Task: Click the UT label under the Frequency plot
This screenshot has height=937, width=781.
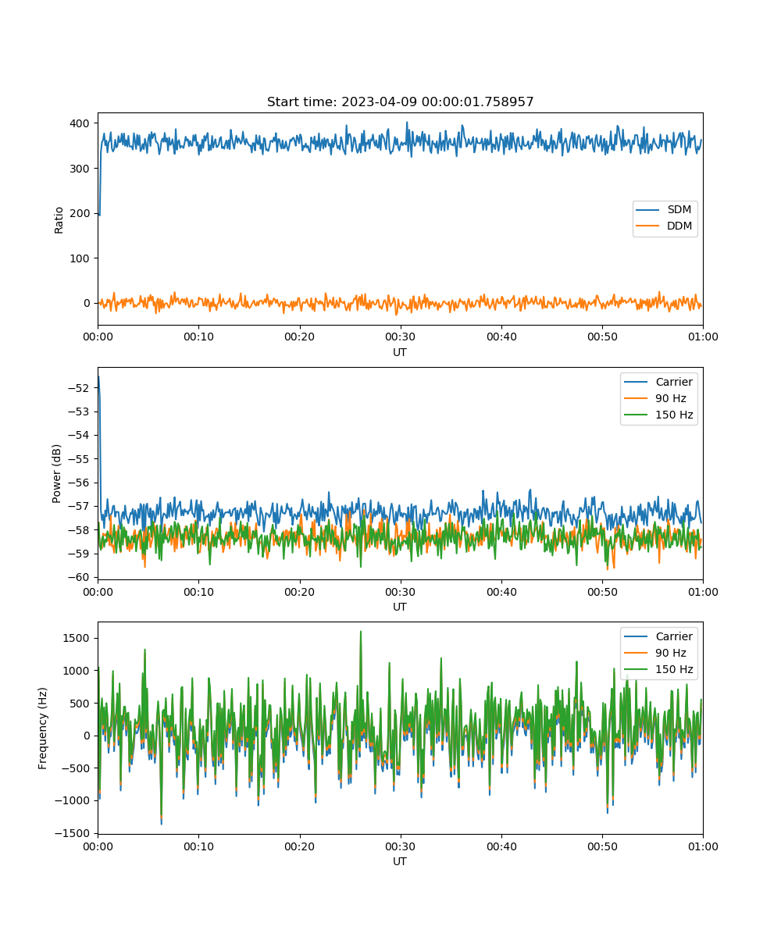Action: click(400, 861)
